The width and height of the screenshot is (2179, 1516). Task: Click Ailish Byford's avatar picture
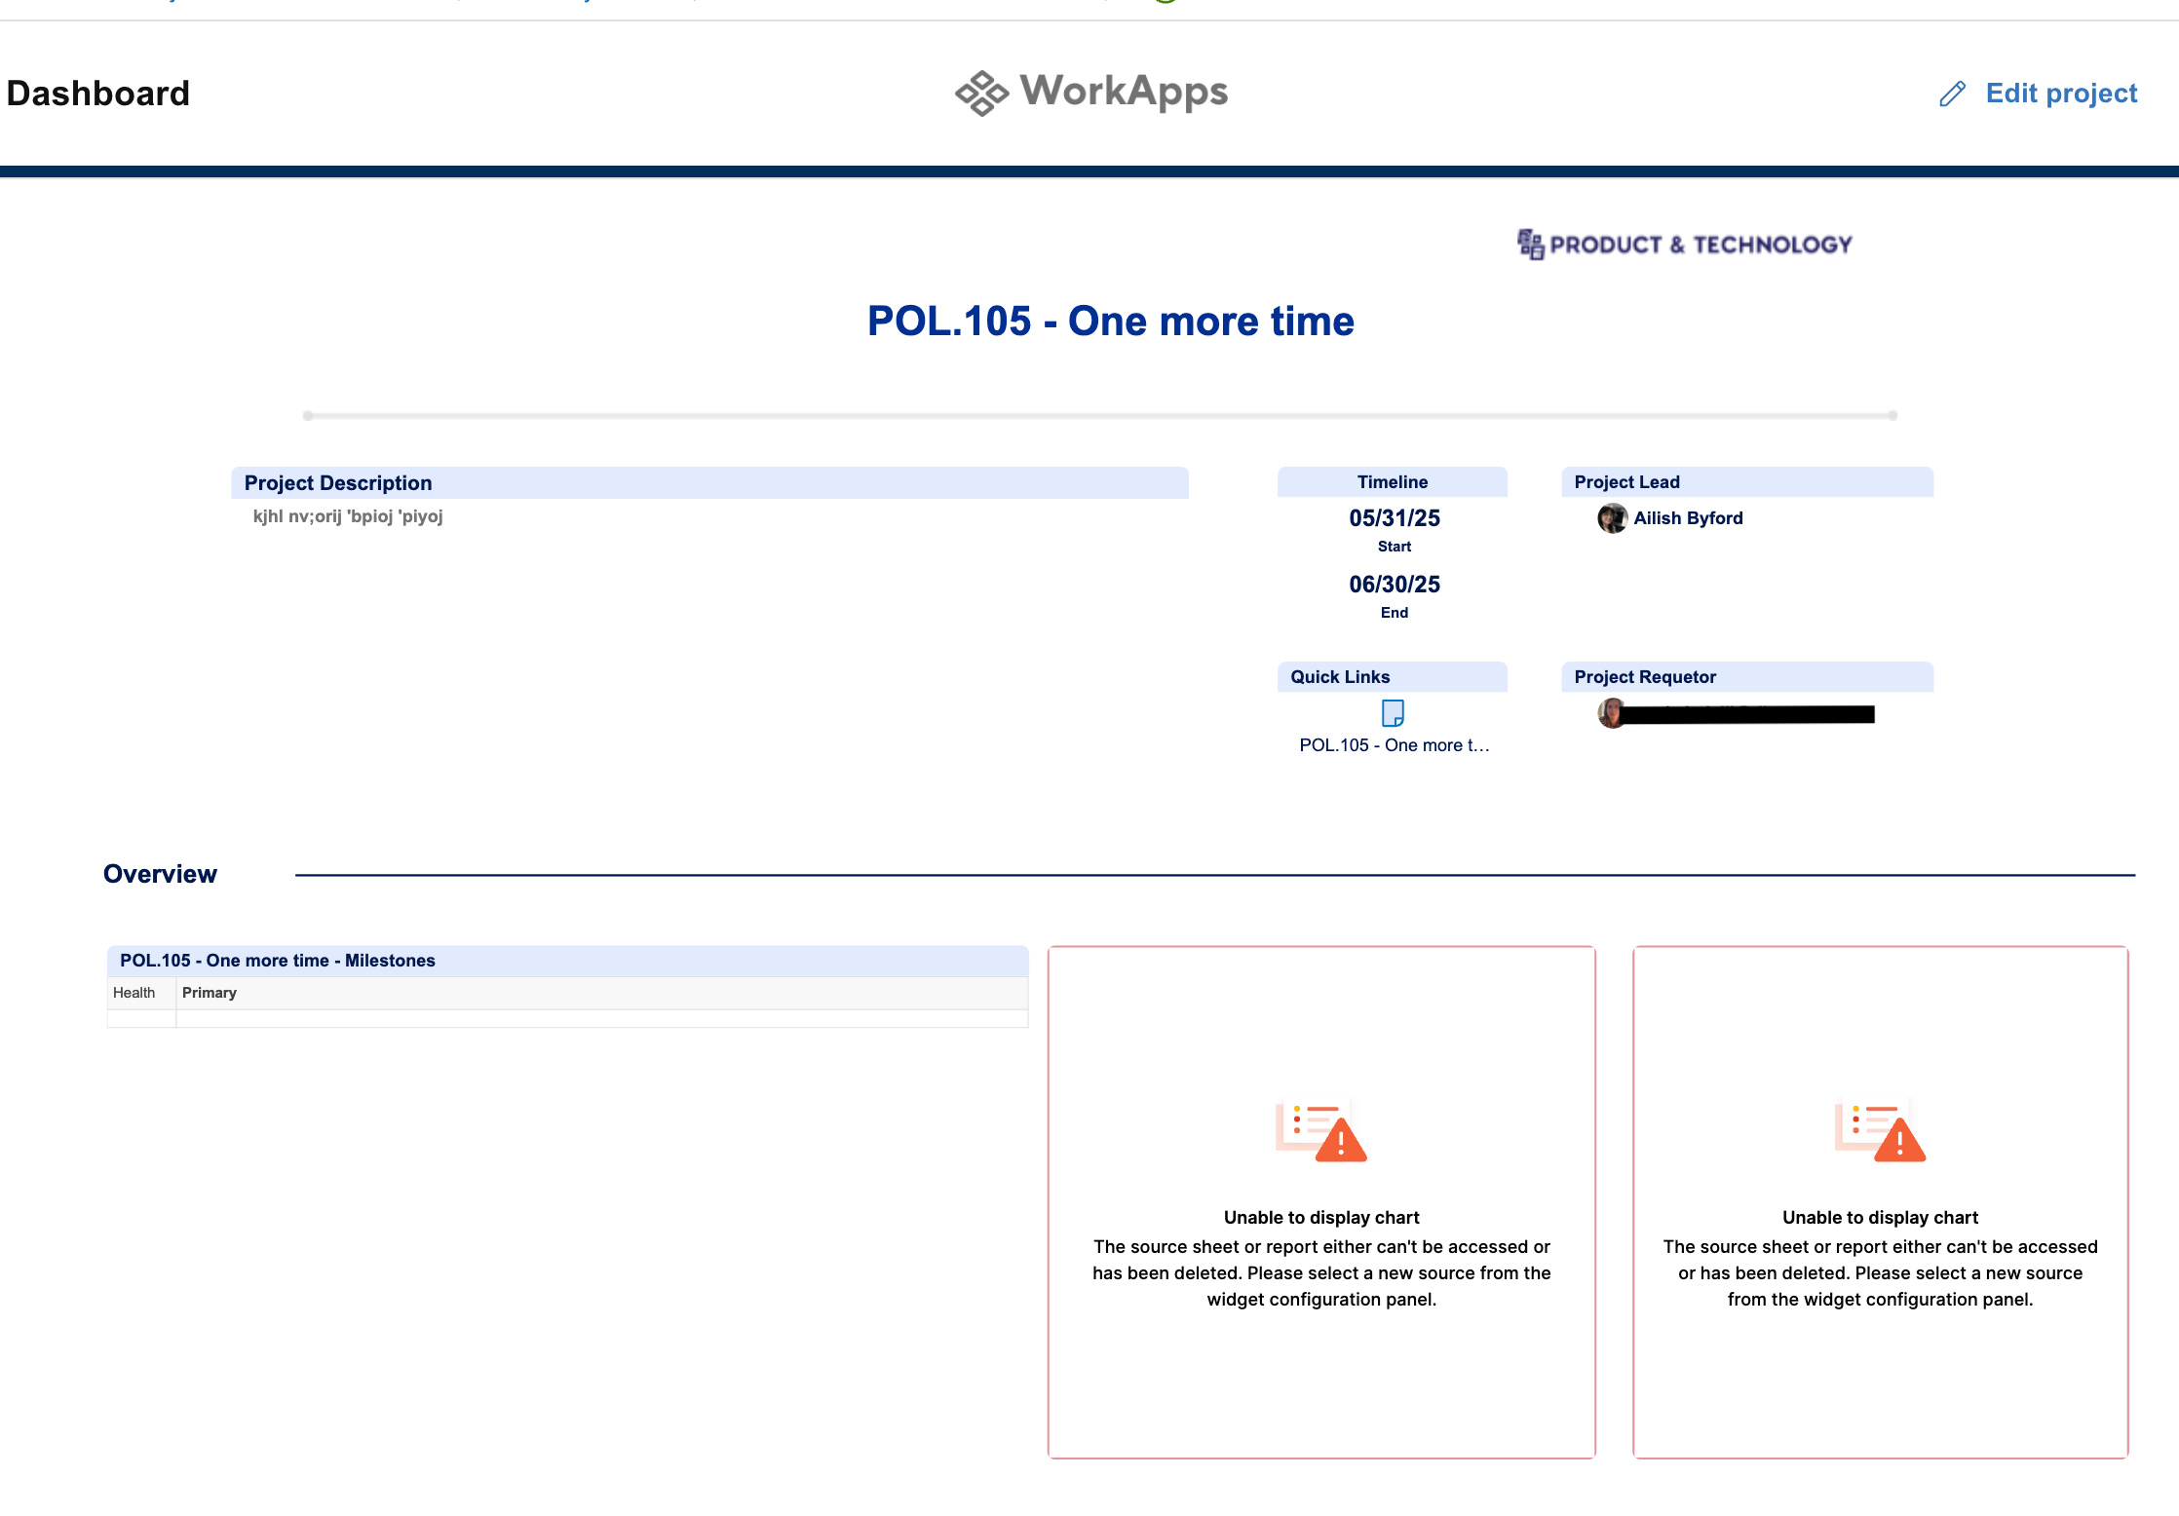pos(1612,518)
